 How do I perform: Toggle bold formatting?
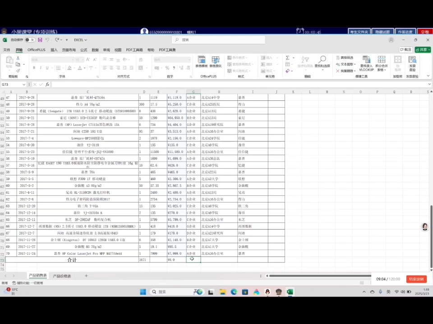34,67
